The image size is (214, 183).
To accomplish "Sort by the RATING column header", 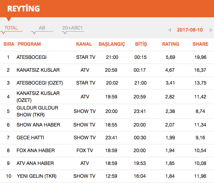I will pos(170,44).
